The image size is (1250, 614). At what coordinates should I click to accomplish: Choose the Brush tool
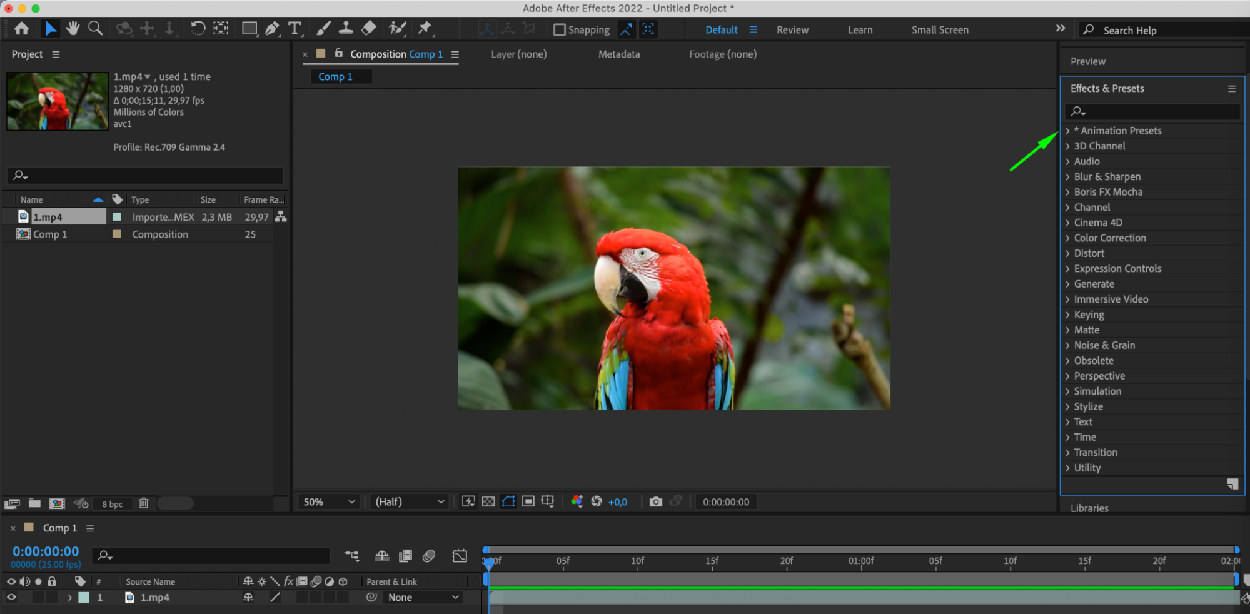tap(323, 29)
